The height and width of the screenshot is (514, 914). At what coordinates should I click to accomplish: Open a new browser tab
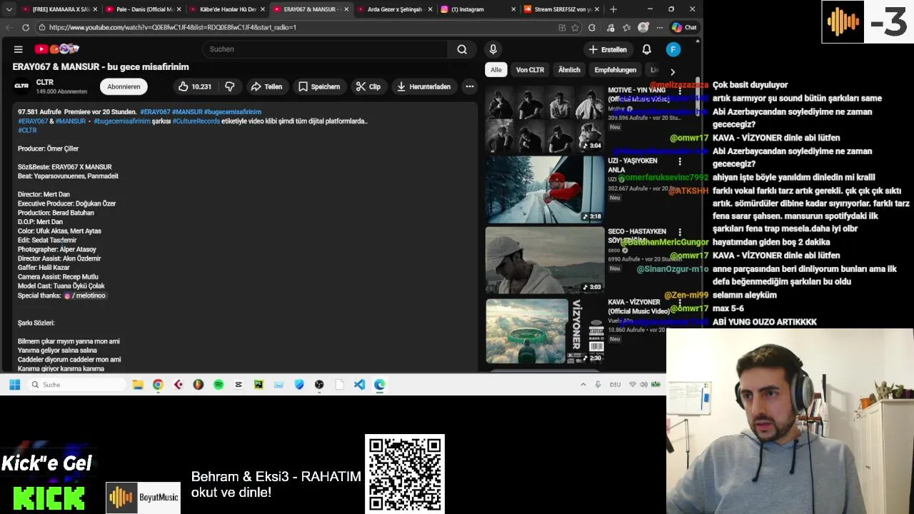tap(613, 9)
